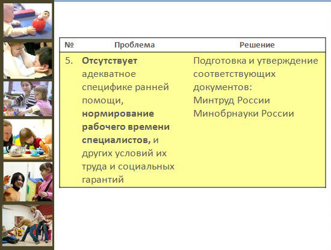Viewport: 331px width, 250px height.
Task: Click the line 'труда и социальных'
Action: (x=128, y=166)
